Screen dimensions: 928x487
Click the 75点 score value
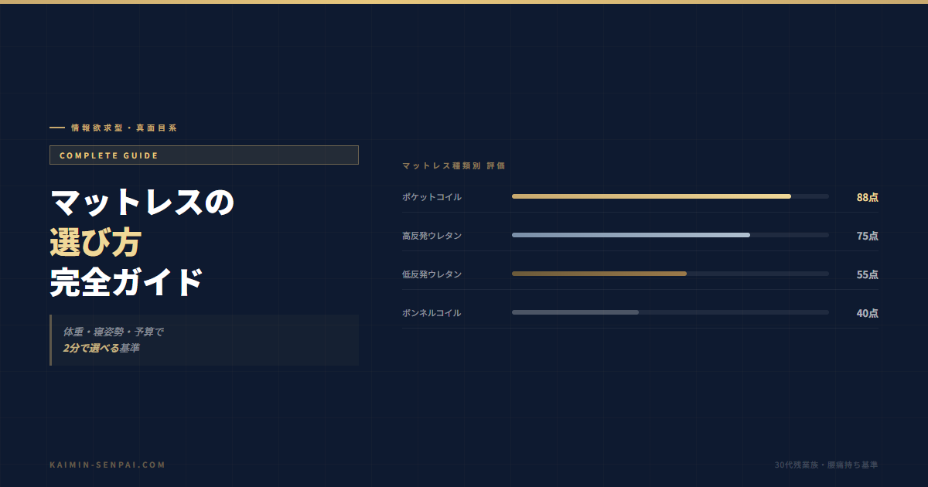coord(867,236)
